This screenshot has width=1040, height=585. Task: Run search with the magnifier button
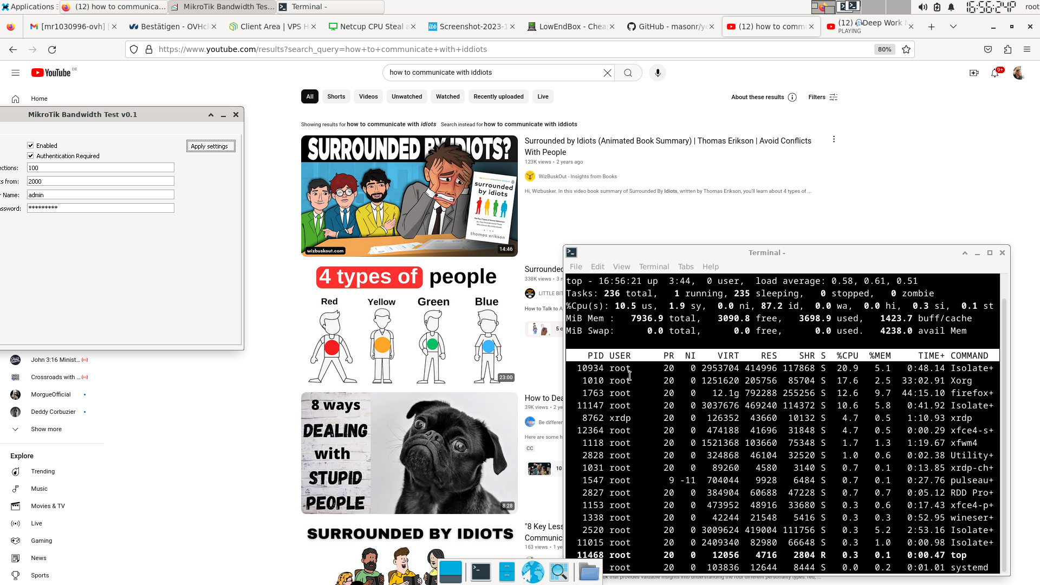click(x=628, y=73)
